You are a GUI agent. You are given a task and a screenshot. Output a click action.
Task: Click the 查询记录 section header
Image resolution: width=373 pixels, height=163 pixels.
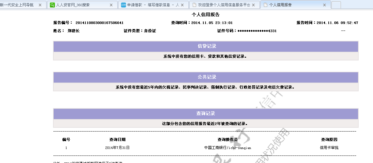(206, 113)
